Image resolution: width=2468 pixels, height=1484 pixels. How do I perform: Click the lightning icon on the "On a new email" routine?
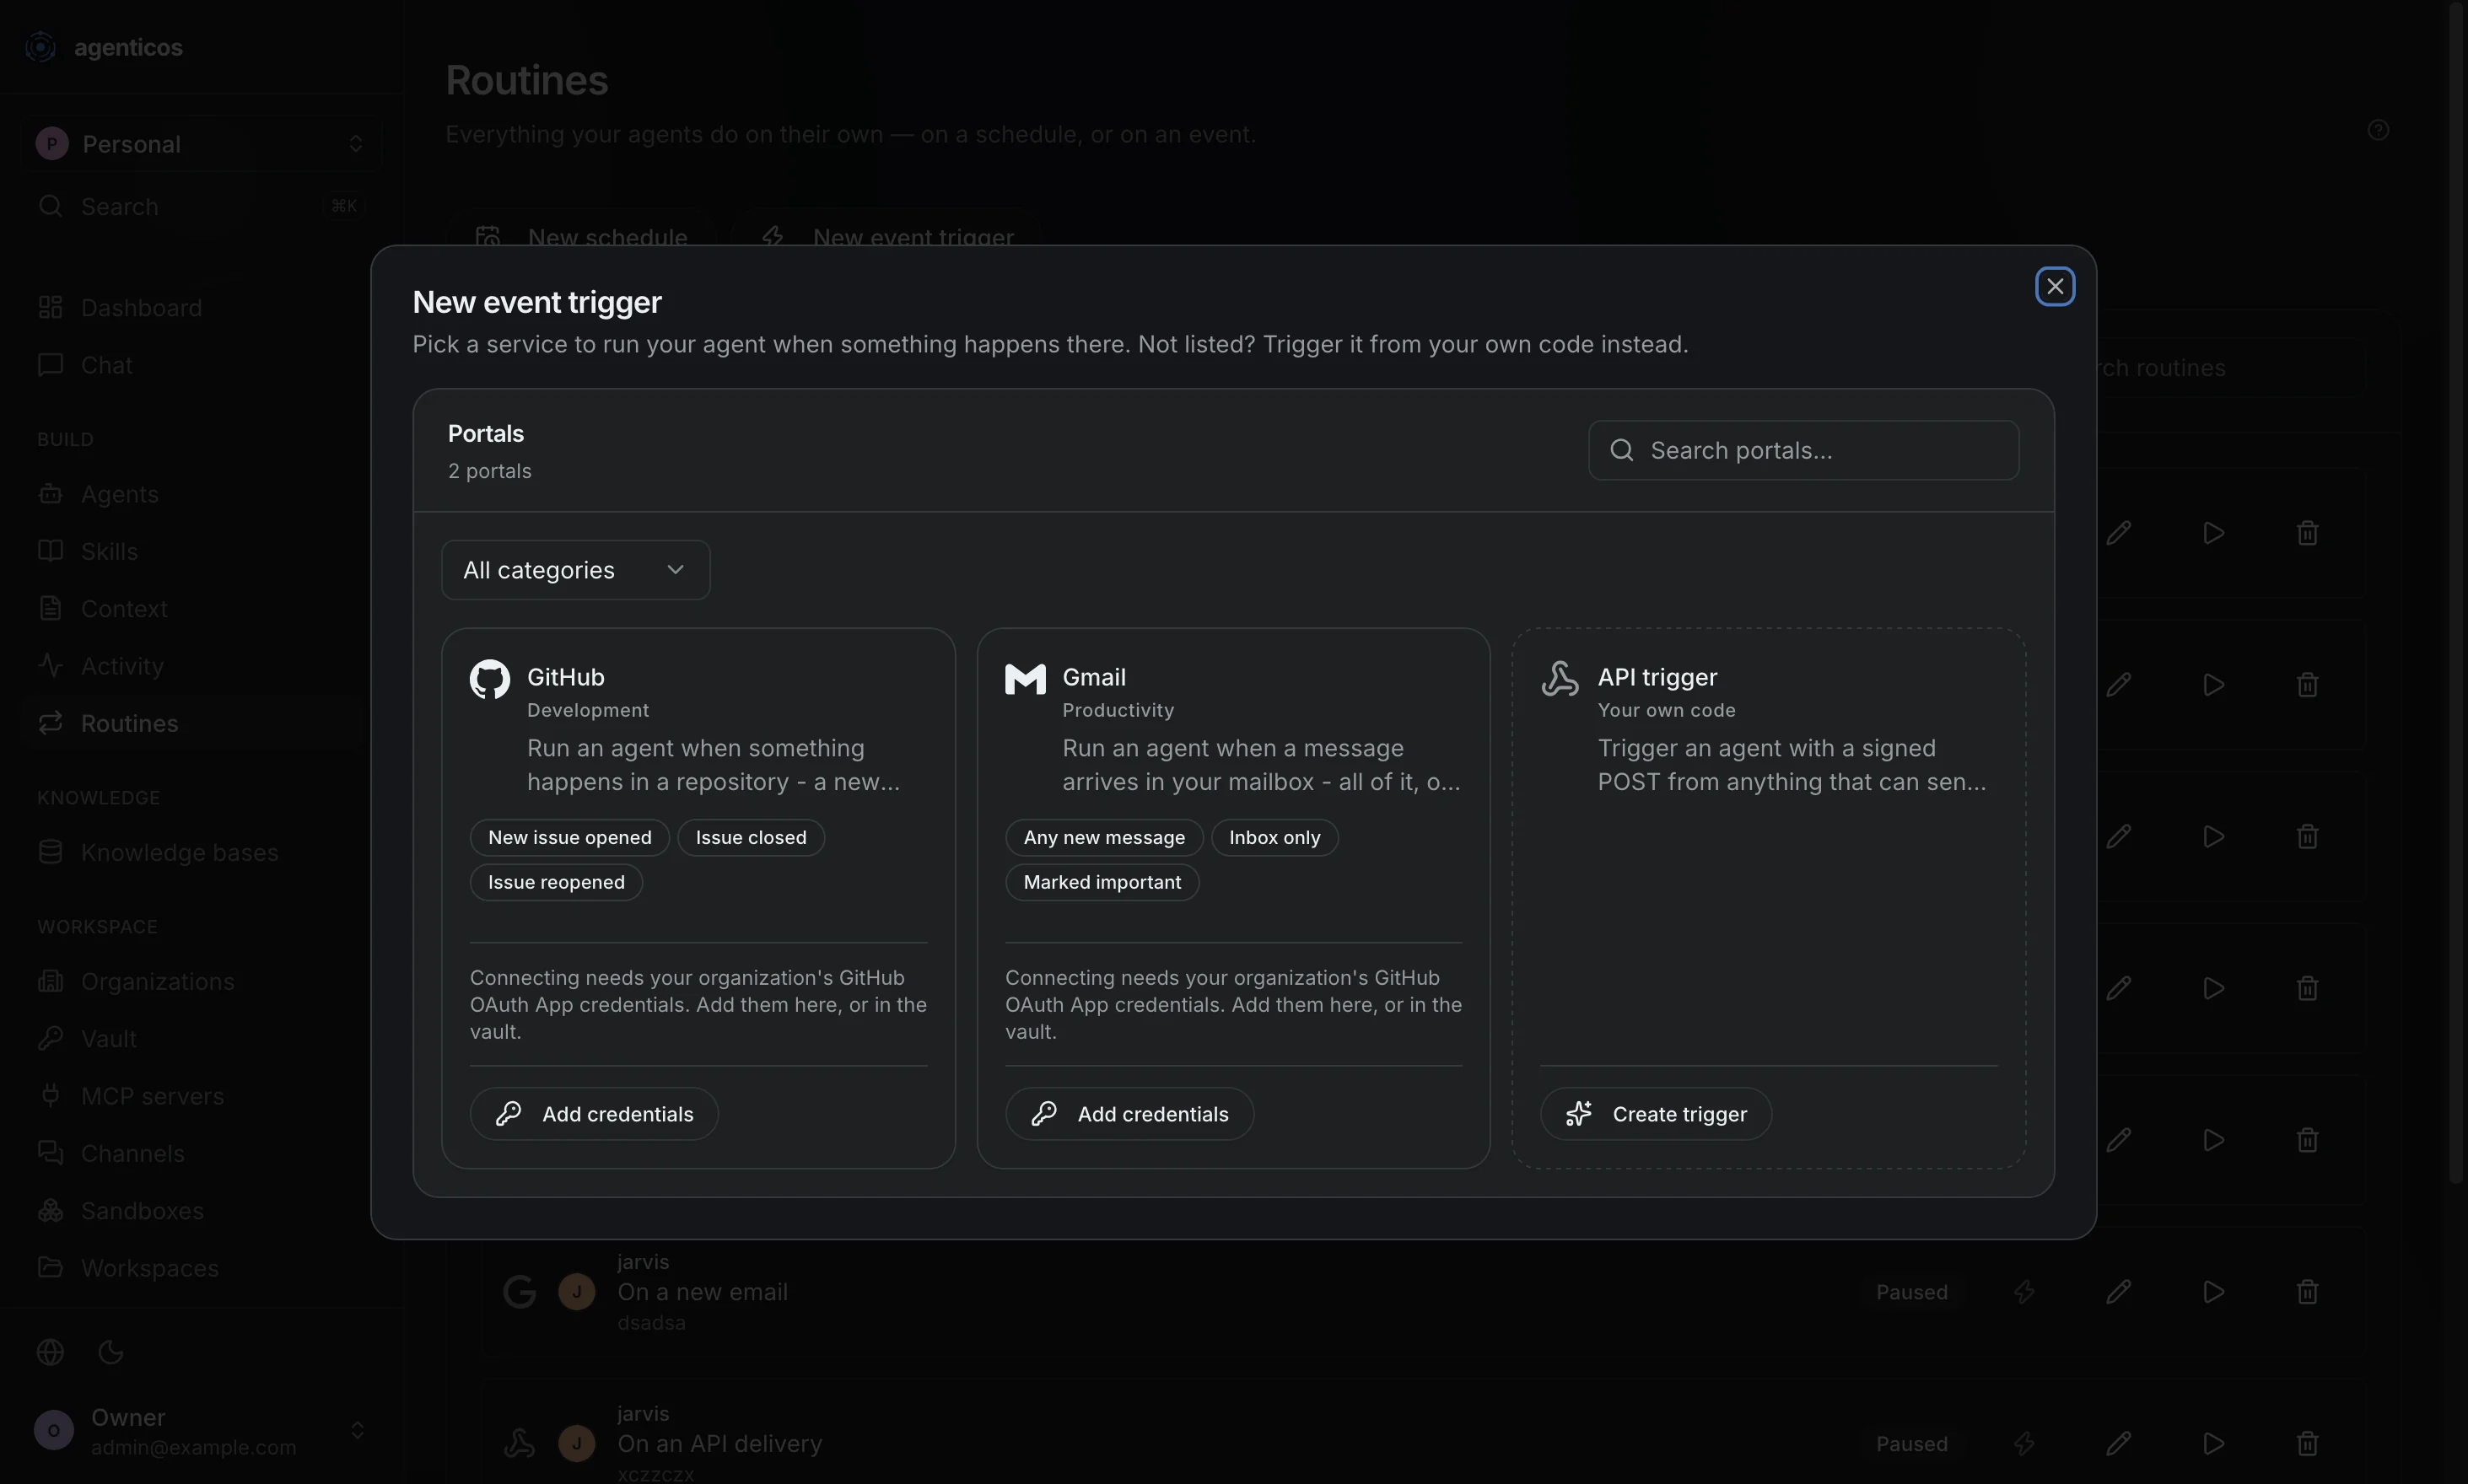(x=2023, y=1292)
